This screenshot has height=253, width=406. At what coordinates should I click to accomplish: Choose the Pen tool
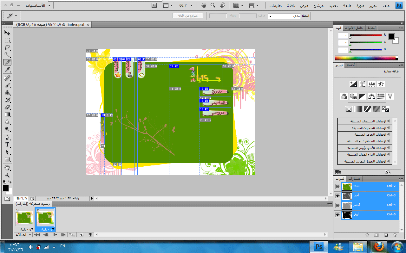click(7, 137)
